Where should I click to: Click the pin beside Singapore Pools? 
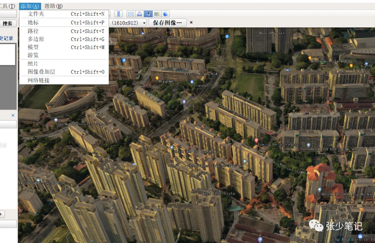(x=192, y=82)
